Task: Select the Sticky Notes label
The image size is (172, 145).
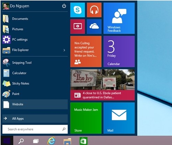Action: coord(21,83)
